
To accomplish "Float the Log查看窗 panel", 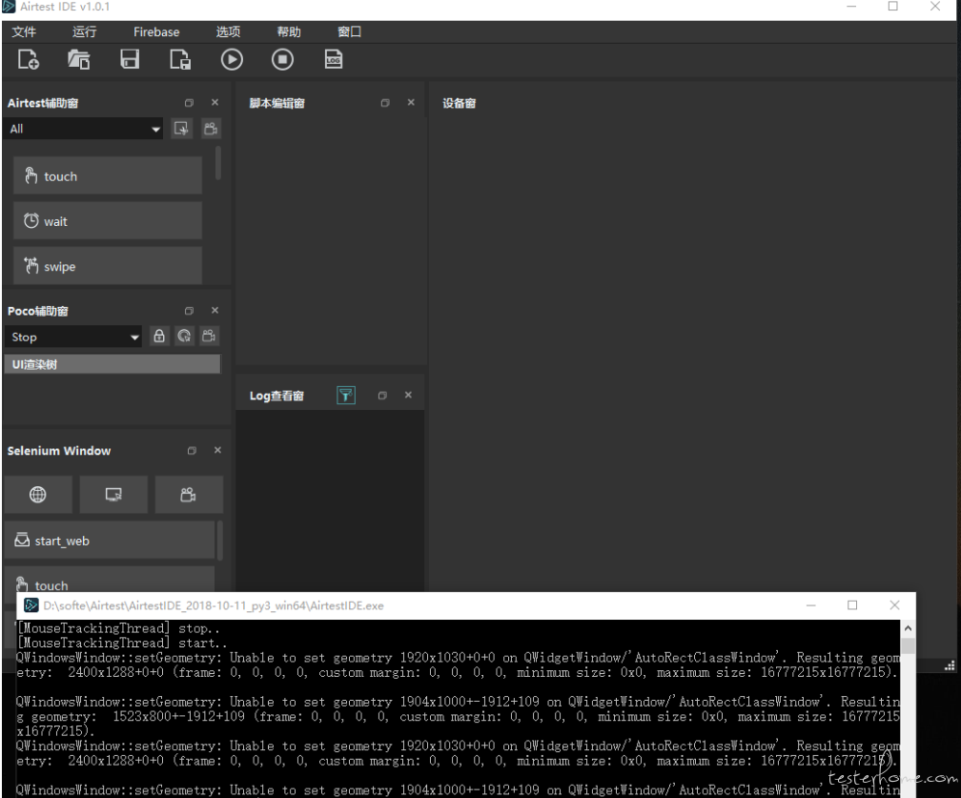I will [381, 396].
